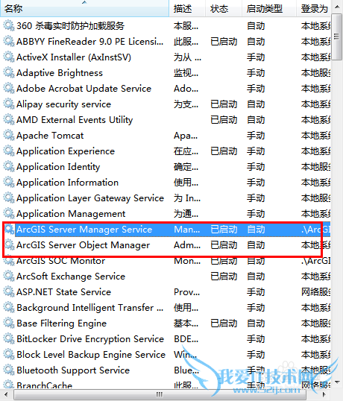Viewport: 343px width, 401px height.
Task: Sort by the 状态 column header
Action: click(224, 8)
